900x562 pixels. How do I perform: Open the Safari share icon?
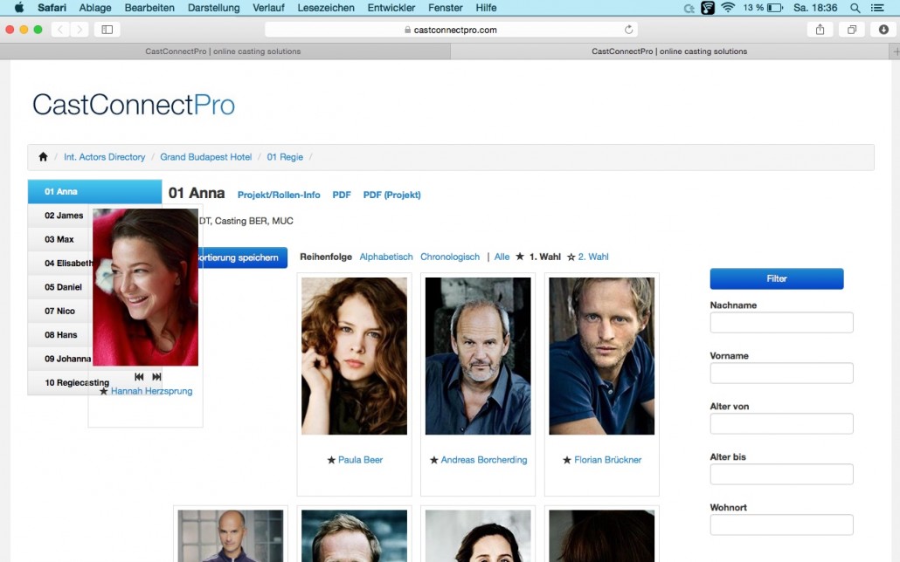click(820, 30)
